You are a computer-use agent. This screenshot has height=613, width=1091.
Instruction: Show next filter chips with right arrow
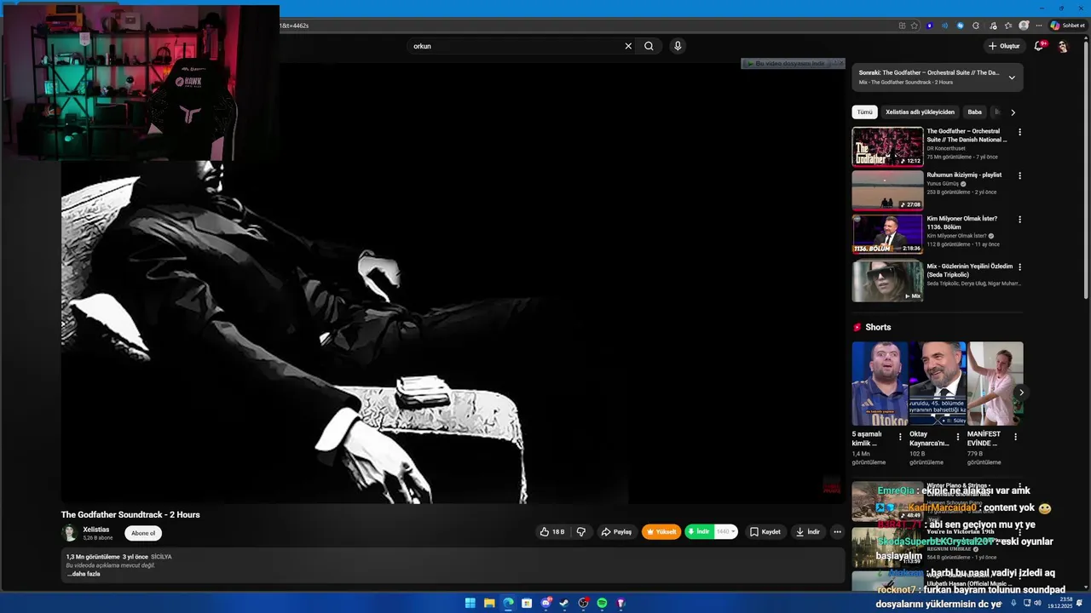pos(1013,112)
